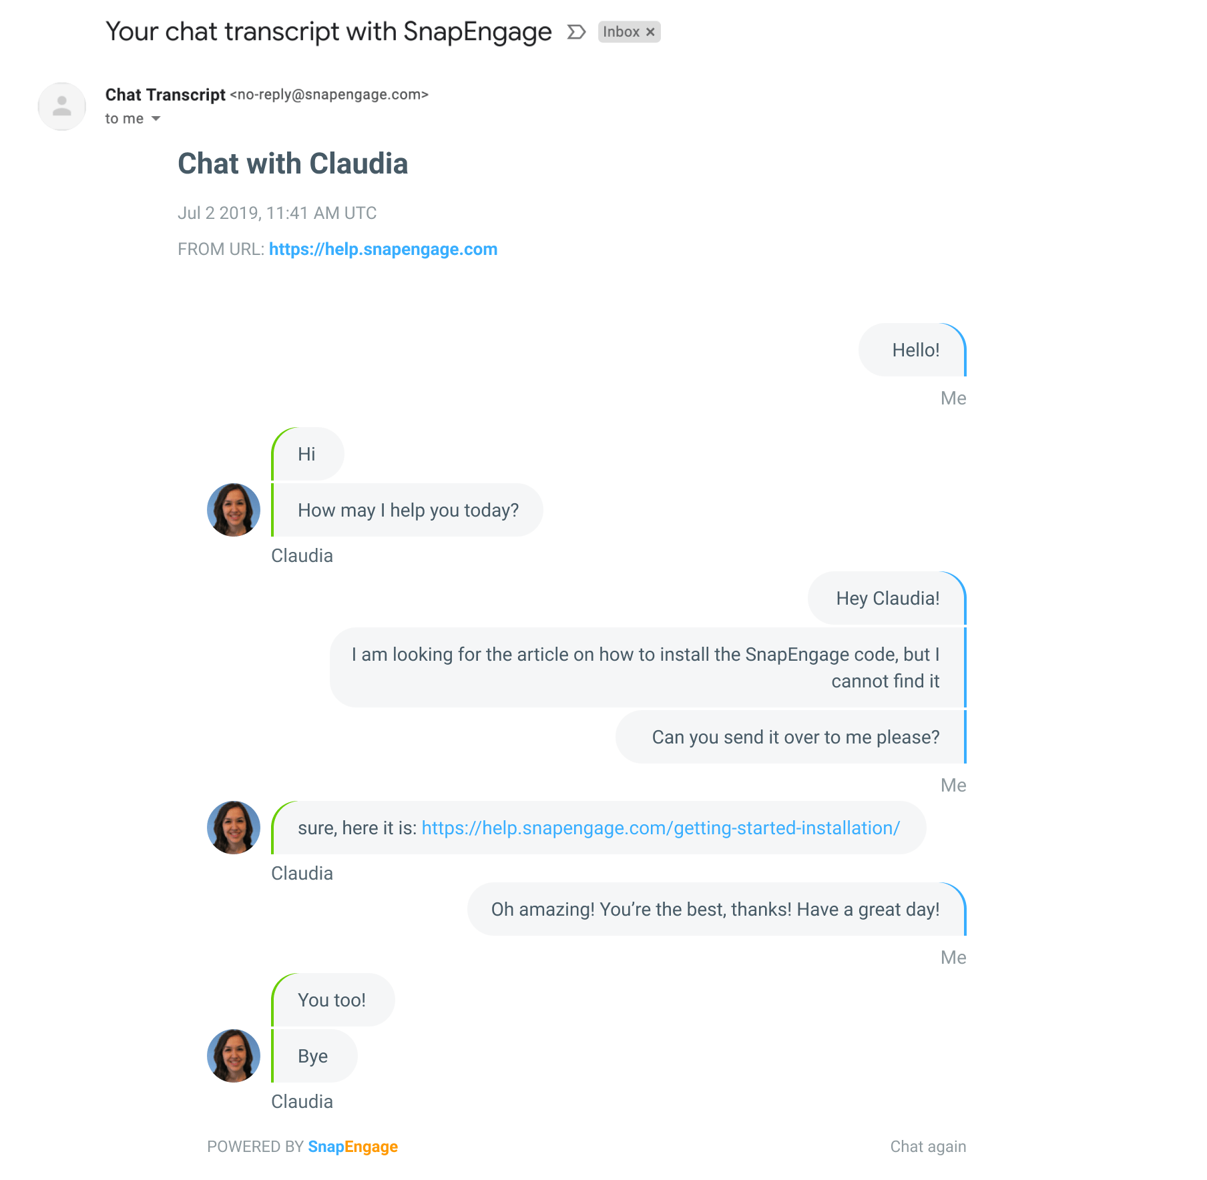This screenshot has width=1207, height=1180.
Task: Click the "You too!" chat bubble
Action: (x=332, y=1000)
